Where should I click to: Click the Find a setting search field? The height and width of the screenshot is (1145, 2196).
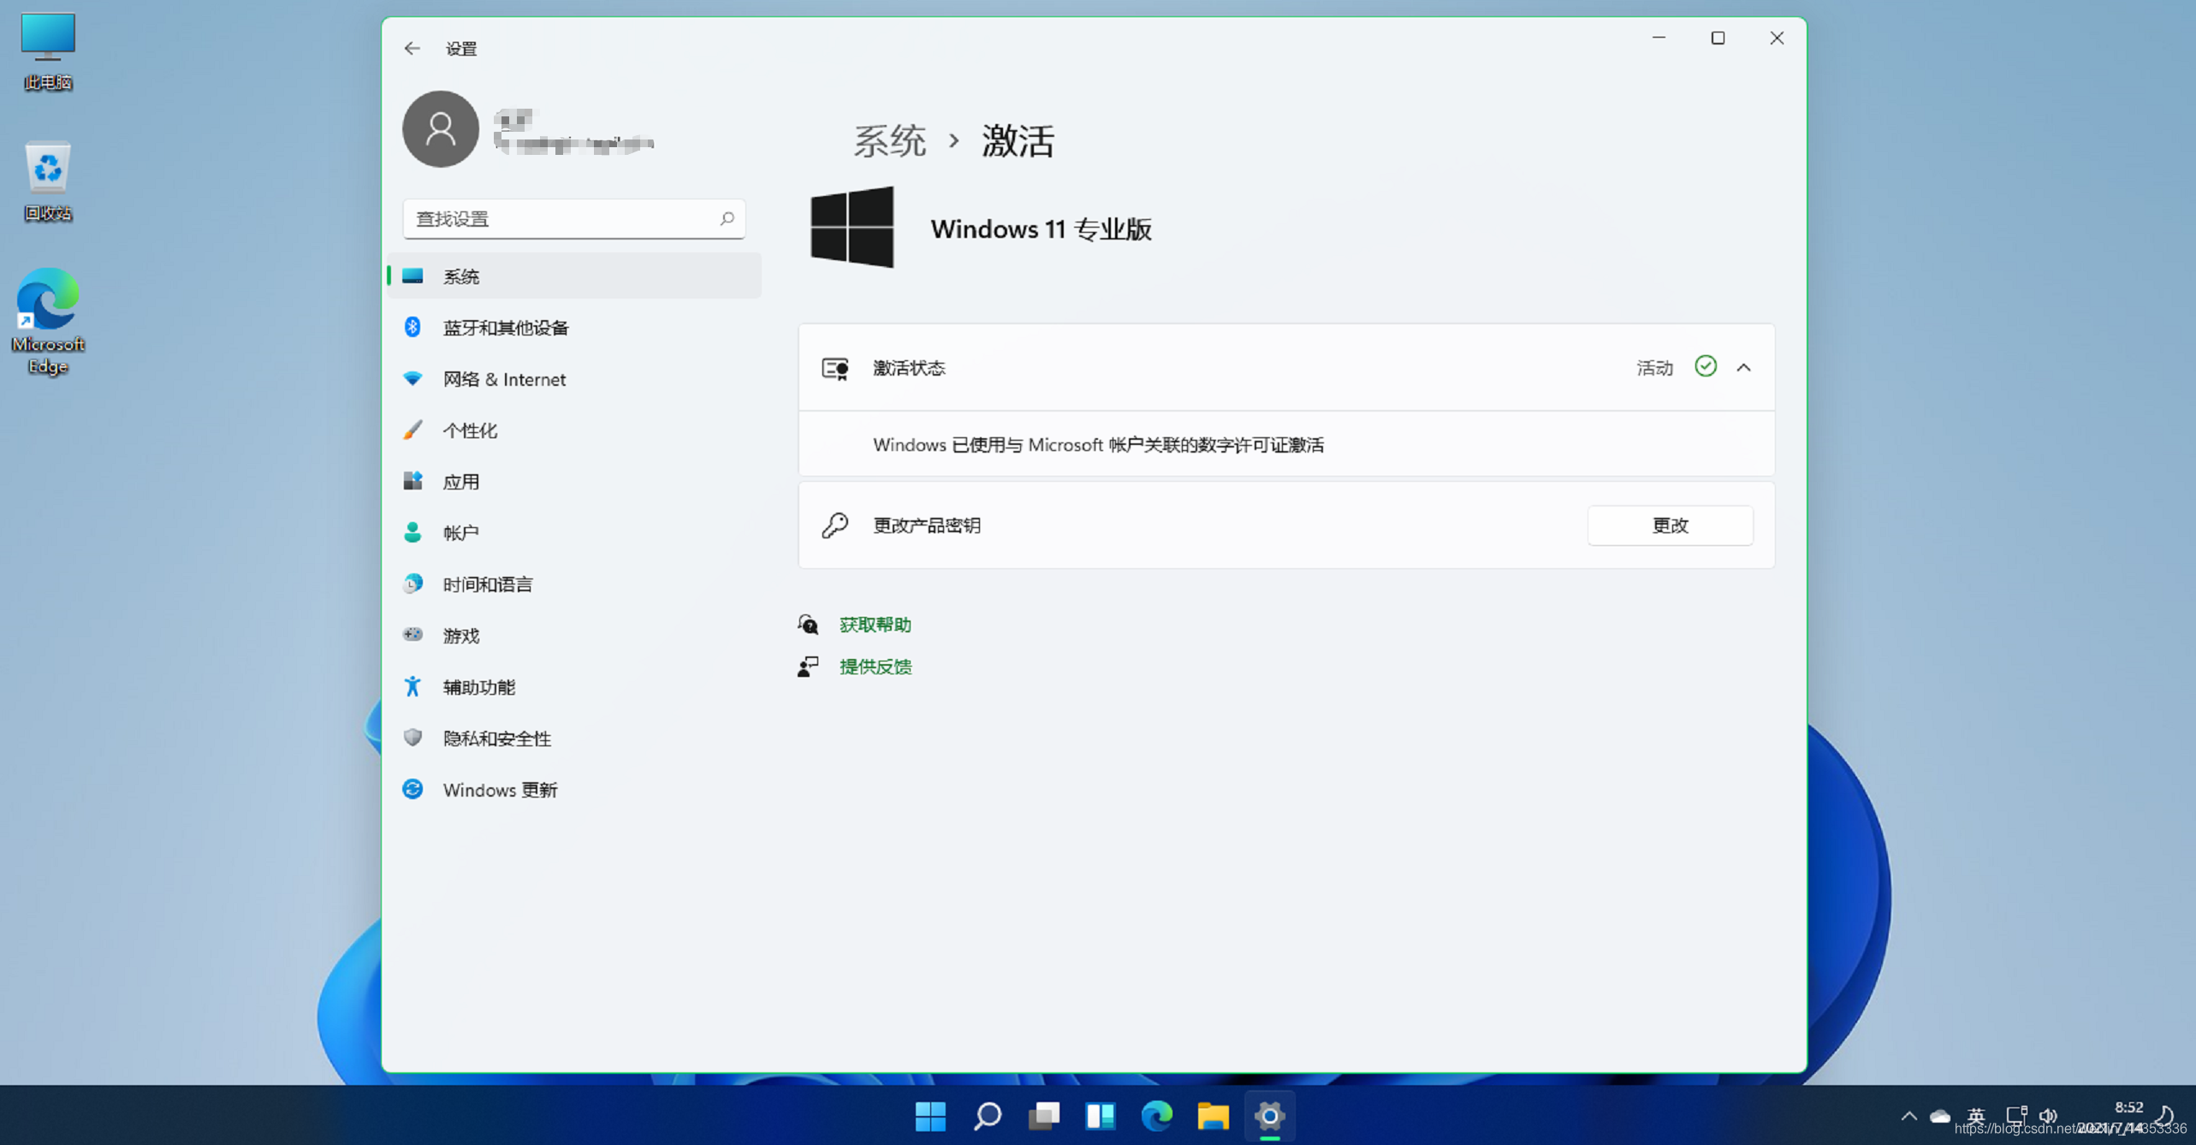pyautogui.click(x=561, y=219)
